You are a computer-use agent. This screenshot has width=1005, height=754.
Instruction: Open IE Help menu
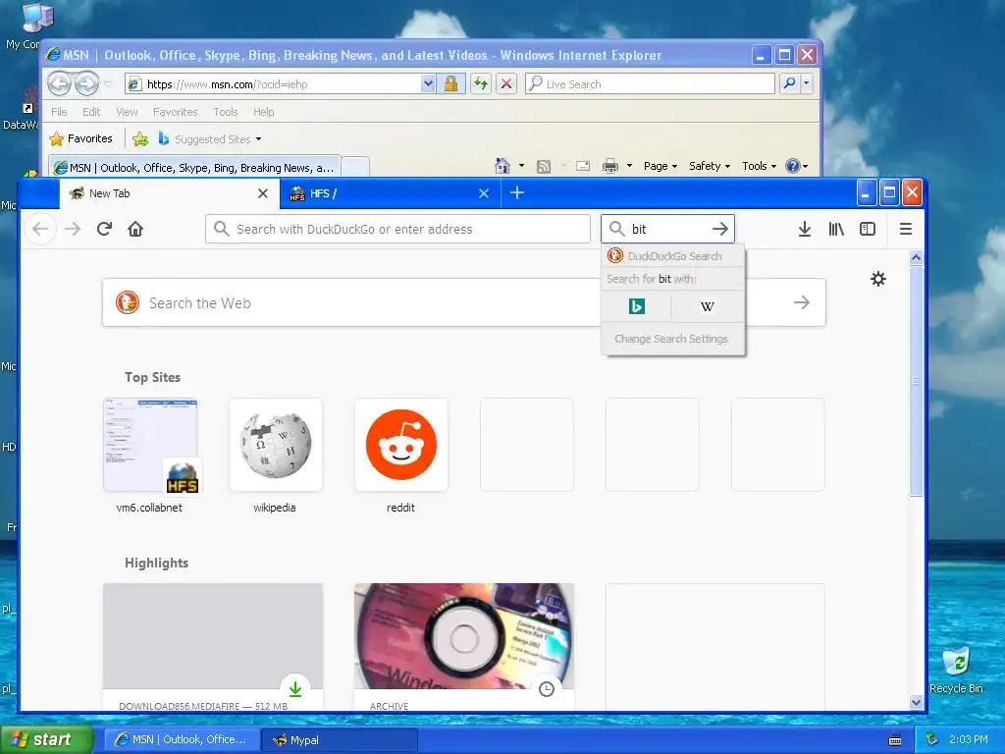(263, 112)
